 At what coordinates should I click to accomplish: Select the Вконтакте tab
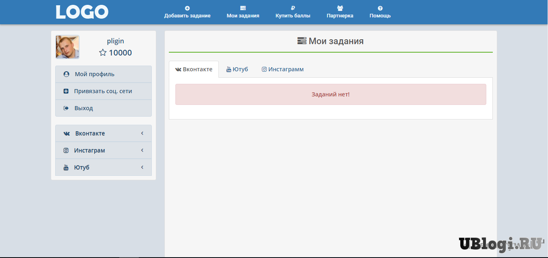tap(194, 69)
